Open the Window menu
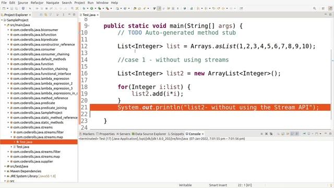This screenshot has height=188, width=334. (102, 3)
